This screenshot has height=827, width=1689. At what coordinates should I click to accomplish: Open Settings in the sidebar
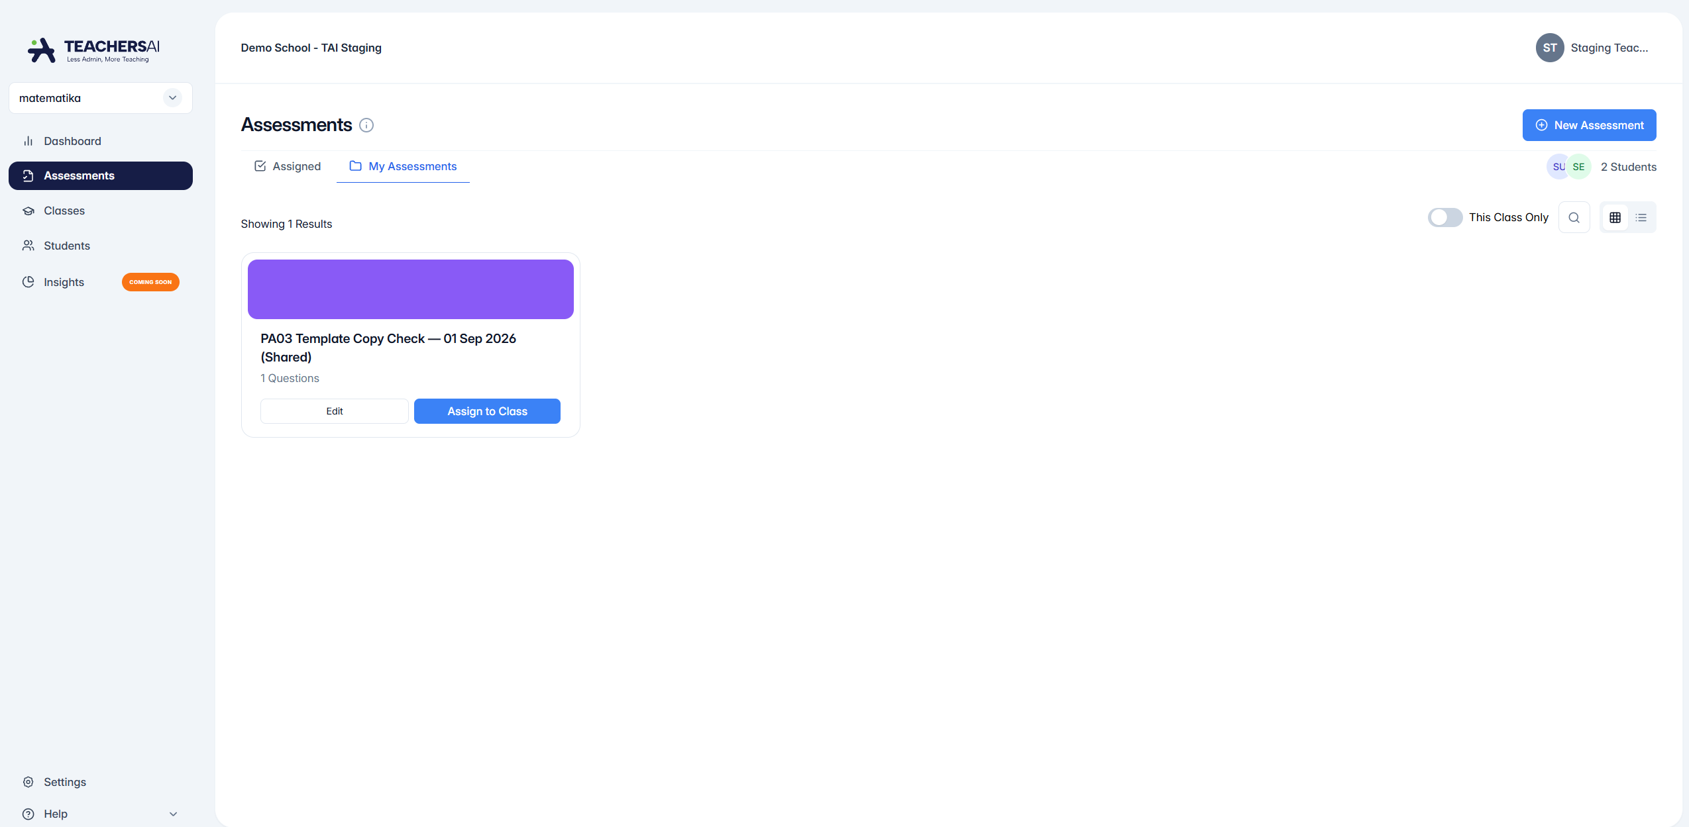[x=101, y=782]
